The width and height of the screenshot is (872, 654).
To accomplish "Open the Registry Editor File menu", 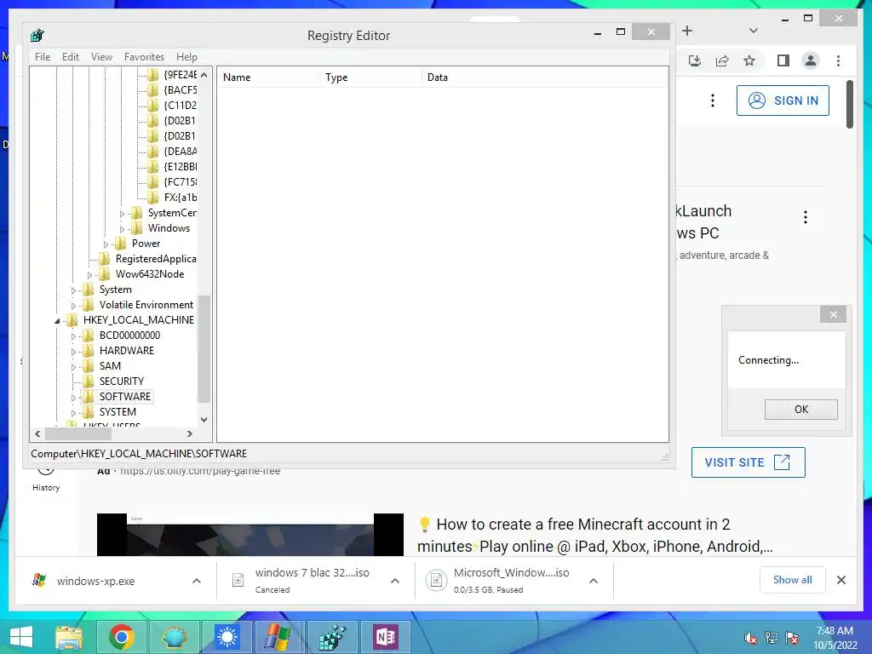I will [x=43, y=57].
